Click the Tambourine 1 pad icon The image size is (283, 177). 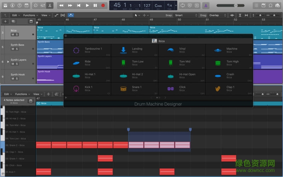(76, 50)
